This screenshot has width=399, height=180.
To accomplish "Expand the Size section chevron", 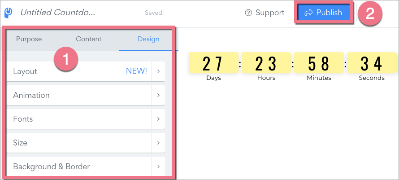I will 158,143.
